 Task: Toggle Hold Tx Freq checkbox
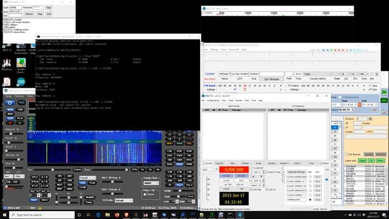[267, 172]
